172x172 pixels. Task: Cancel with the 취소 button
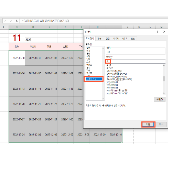coord(161,125)
